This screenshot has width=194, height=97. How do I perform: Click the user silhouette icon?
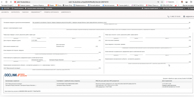142,8
